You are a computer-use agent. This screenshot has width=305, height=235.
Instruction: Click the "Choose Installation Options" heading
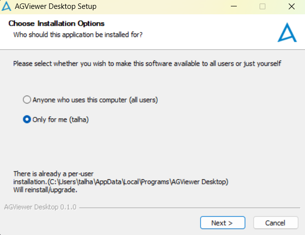click(56, 24)
